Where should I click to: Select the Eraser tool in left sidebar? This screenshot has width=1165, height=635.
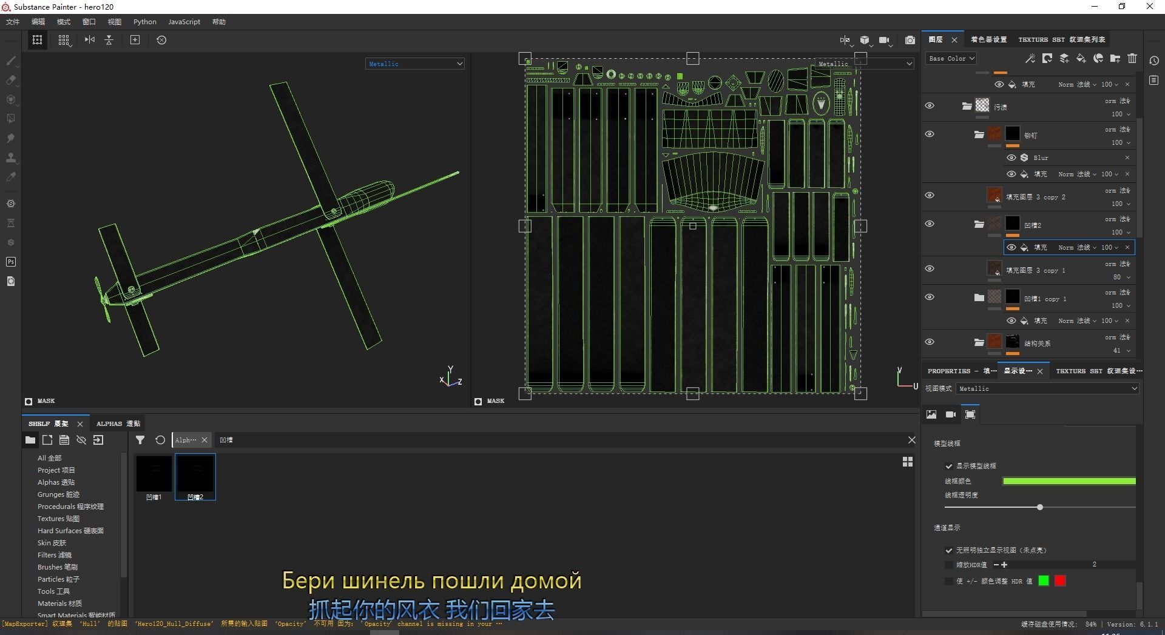click(11, 80)
